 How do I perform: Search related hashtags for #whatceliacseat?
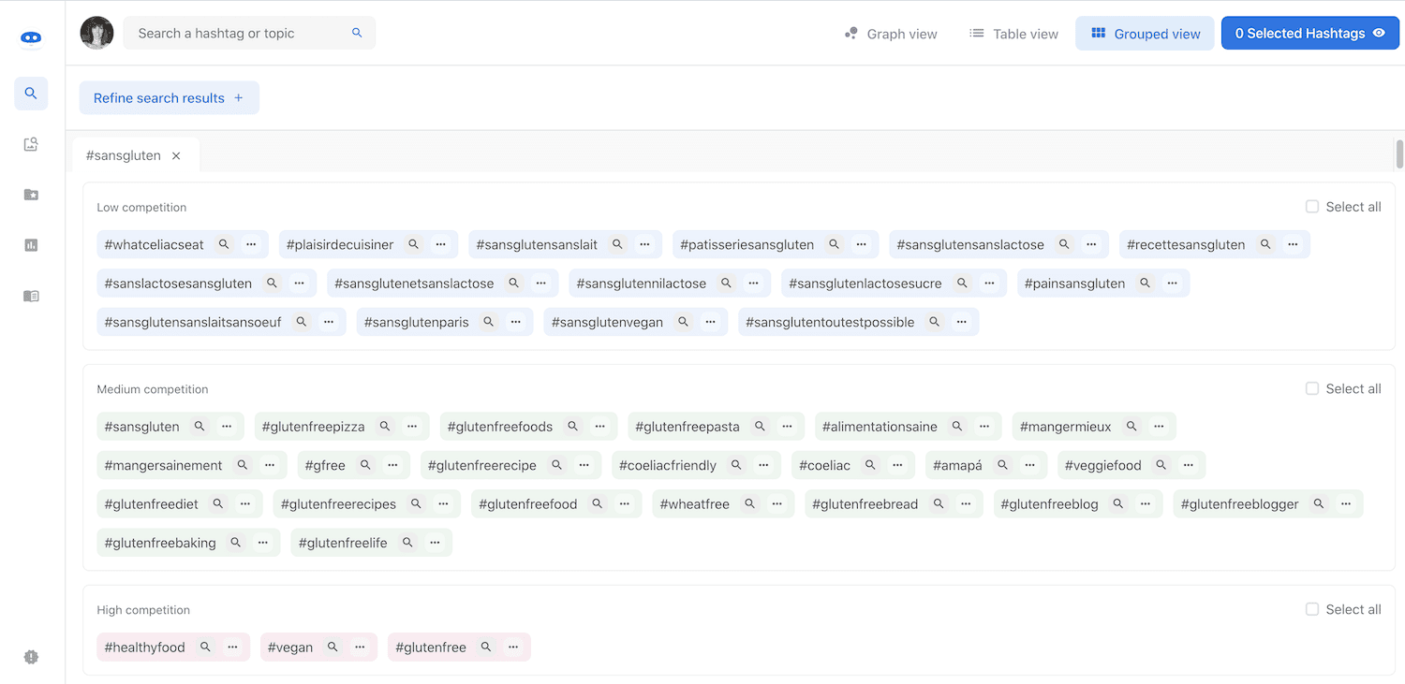pos(224,244)
